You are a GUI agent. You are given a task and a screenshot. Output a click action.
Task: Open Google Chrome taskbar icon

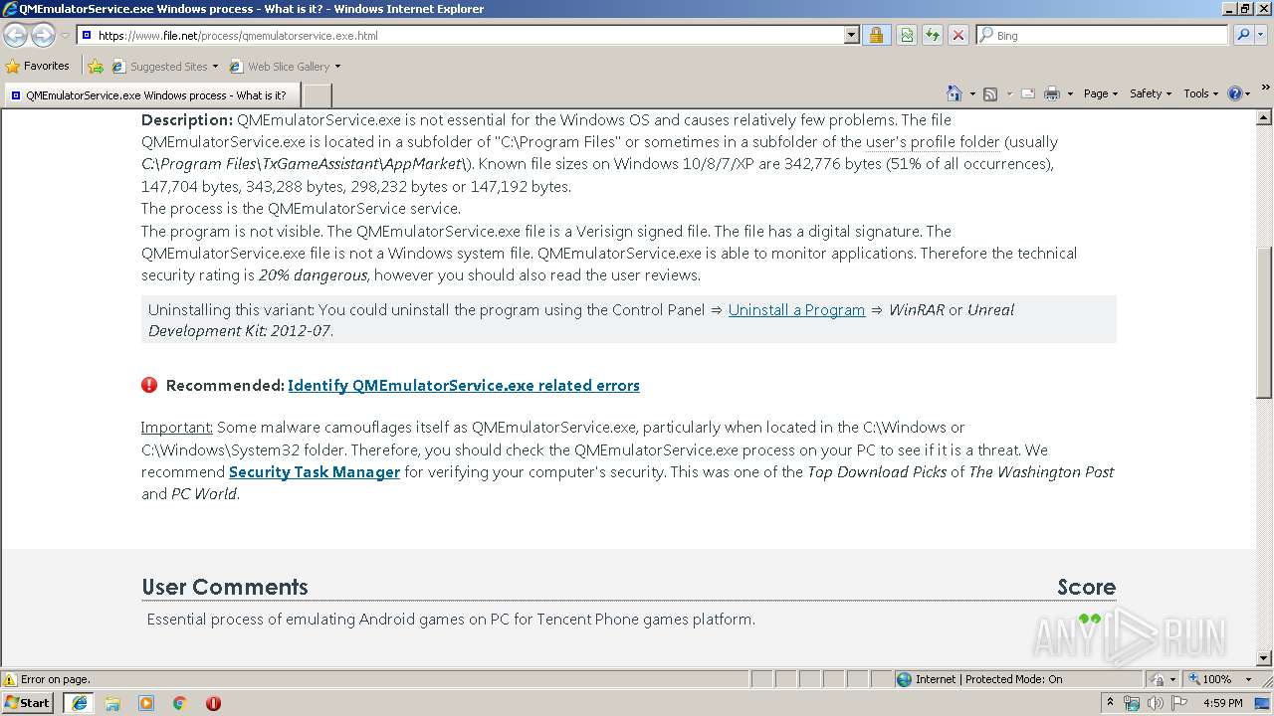[180, 703]
